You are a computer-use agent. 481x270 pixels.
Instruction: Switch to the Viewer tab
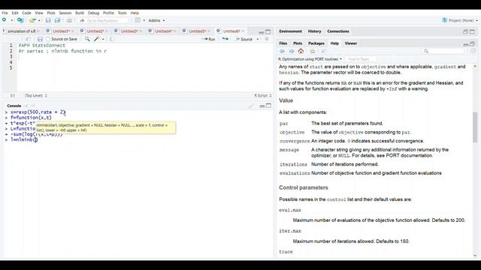pyautogui.click(x=351, y=43)
